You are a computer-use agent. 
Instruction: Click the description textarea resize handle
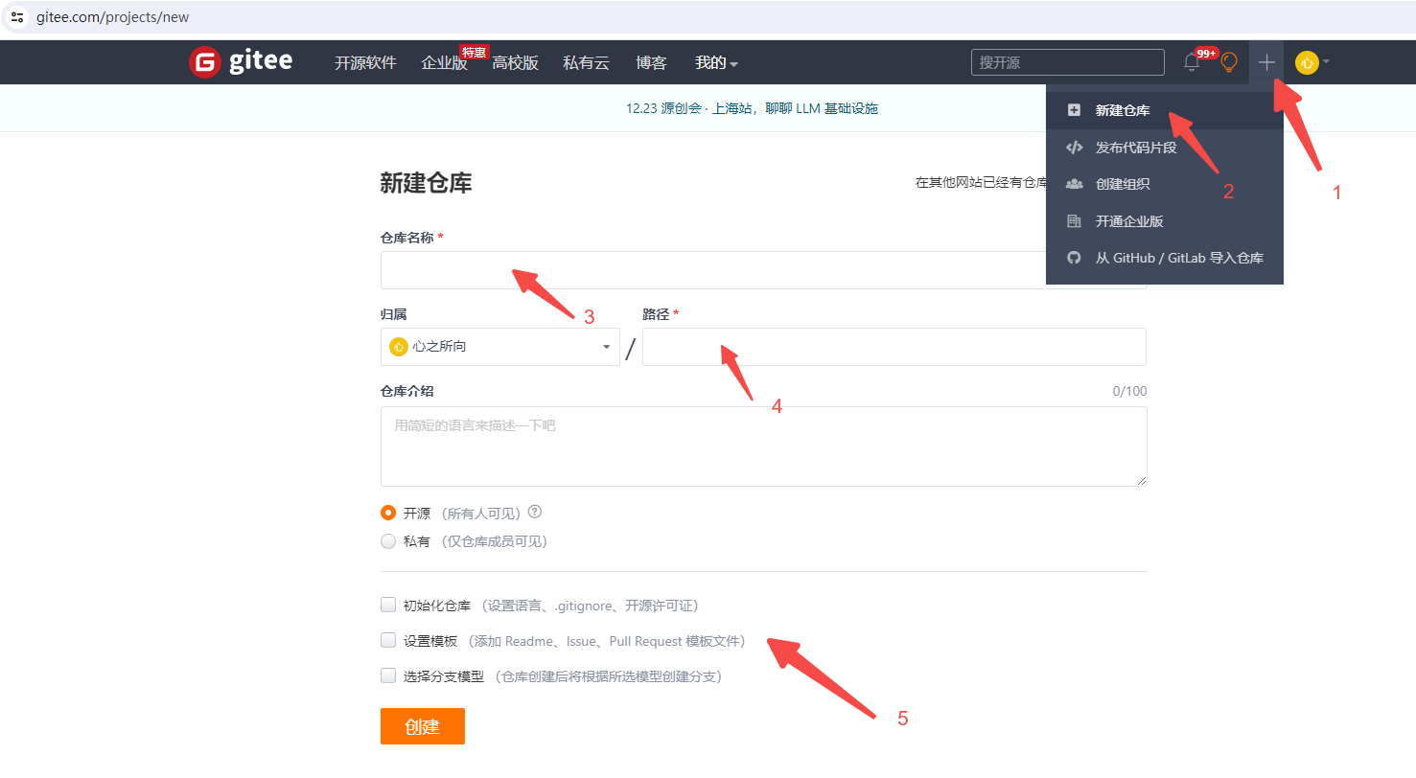coord(1141,480)
